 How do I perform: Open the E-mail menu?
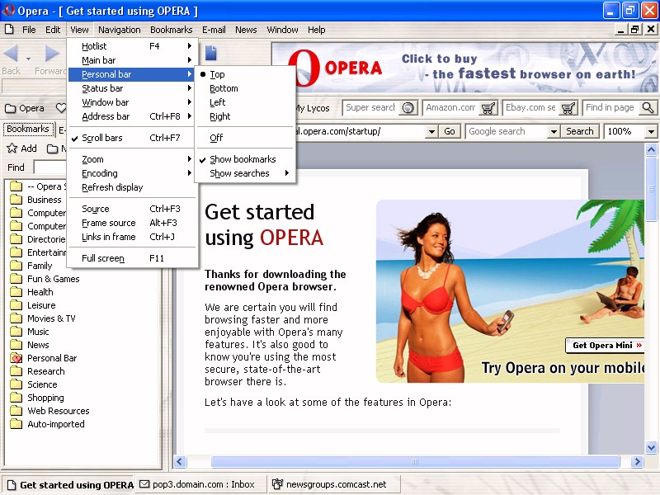click(214, 30)
